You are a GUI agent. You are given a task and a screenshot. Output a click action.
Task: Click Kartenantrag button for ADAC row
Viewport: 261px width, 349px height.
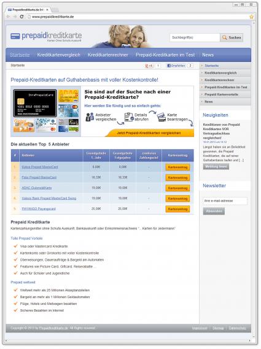tap(177, 188)
